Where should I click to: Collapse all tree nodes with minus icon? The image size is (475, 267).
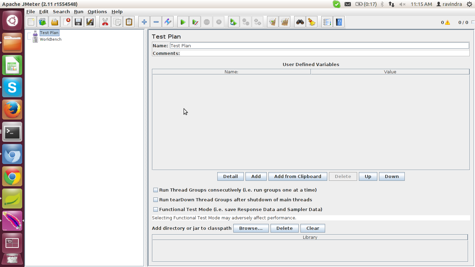point(156,22)
